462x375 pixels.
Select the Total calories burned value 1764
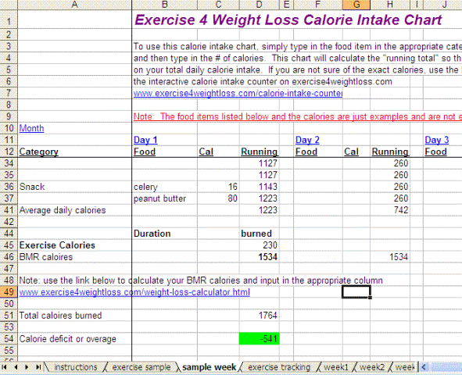pyautogui.click(x=260, y=316)
